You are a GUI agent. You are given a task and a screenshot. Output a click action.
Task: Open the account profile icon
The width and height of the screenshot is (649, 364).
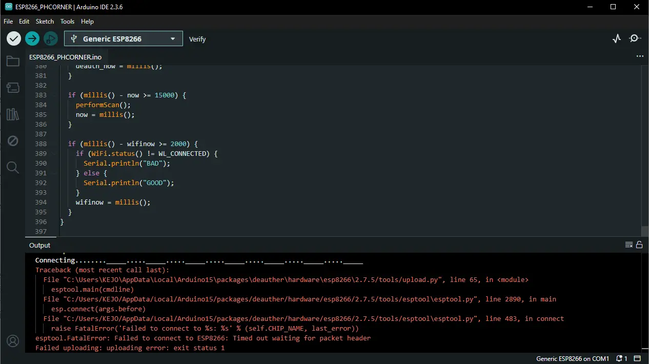coord(13,340)
